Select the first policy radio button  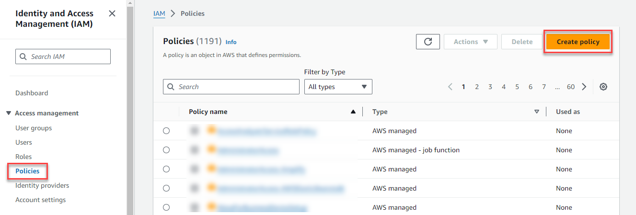tap(166, 131)
